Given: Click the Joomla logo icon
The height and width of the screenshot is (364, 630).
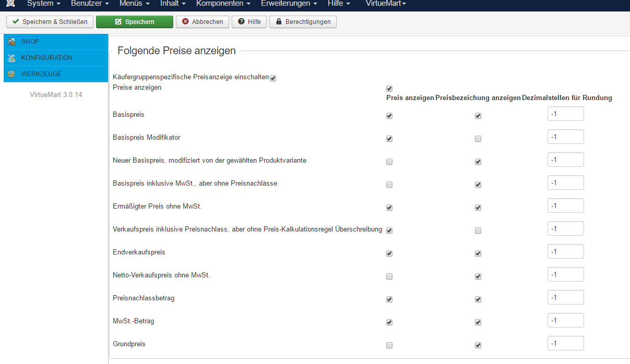Looking at the screenshot, I should click(x=10, y=4).
